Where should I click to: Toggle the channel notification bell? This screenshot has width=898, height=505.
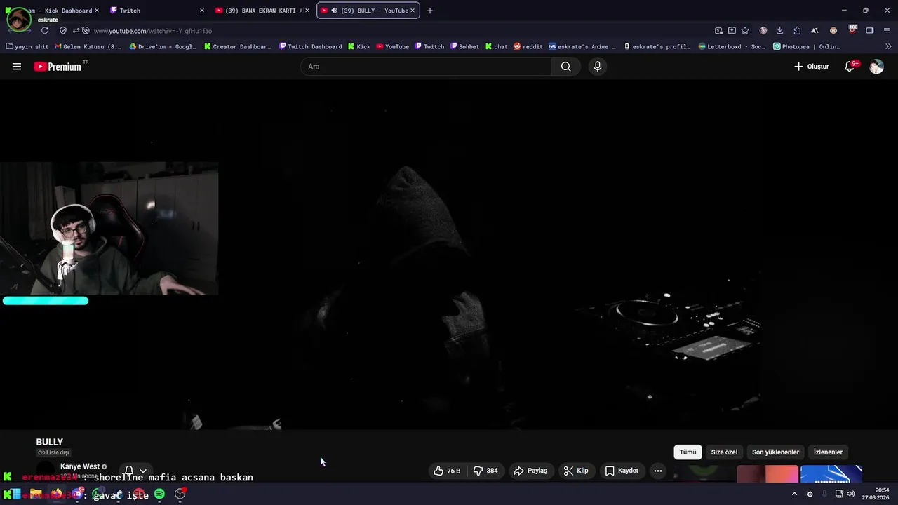click(x=129, y=470)
